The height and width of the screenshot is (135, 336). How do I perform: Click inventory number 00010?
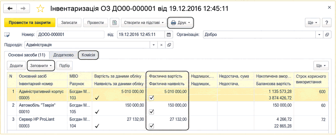tap(24, 112)
